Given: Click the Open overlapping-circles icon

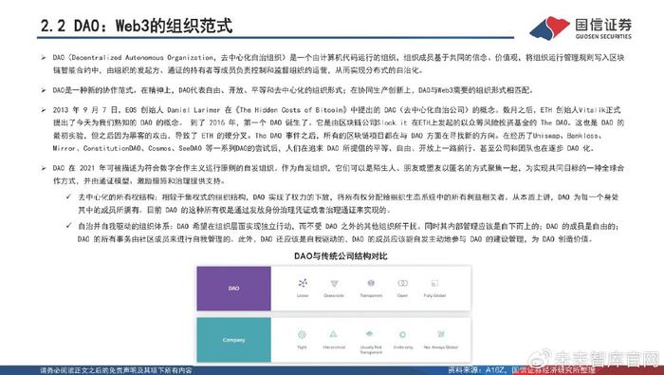Looking at the screenshot, I should point(403,283).
